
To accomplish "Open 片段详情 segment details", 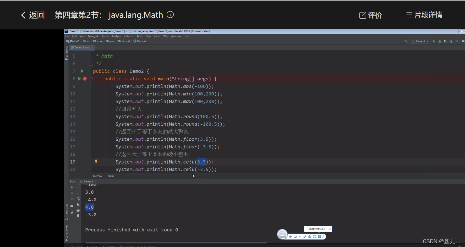I will (x=424, y=15).
